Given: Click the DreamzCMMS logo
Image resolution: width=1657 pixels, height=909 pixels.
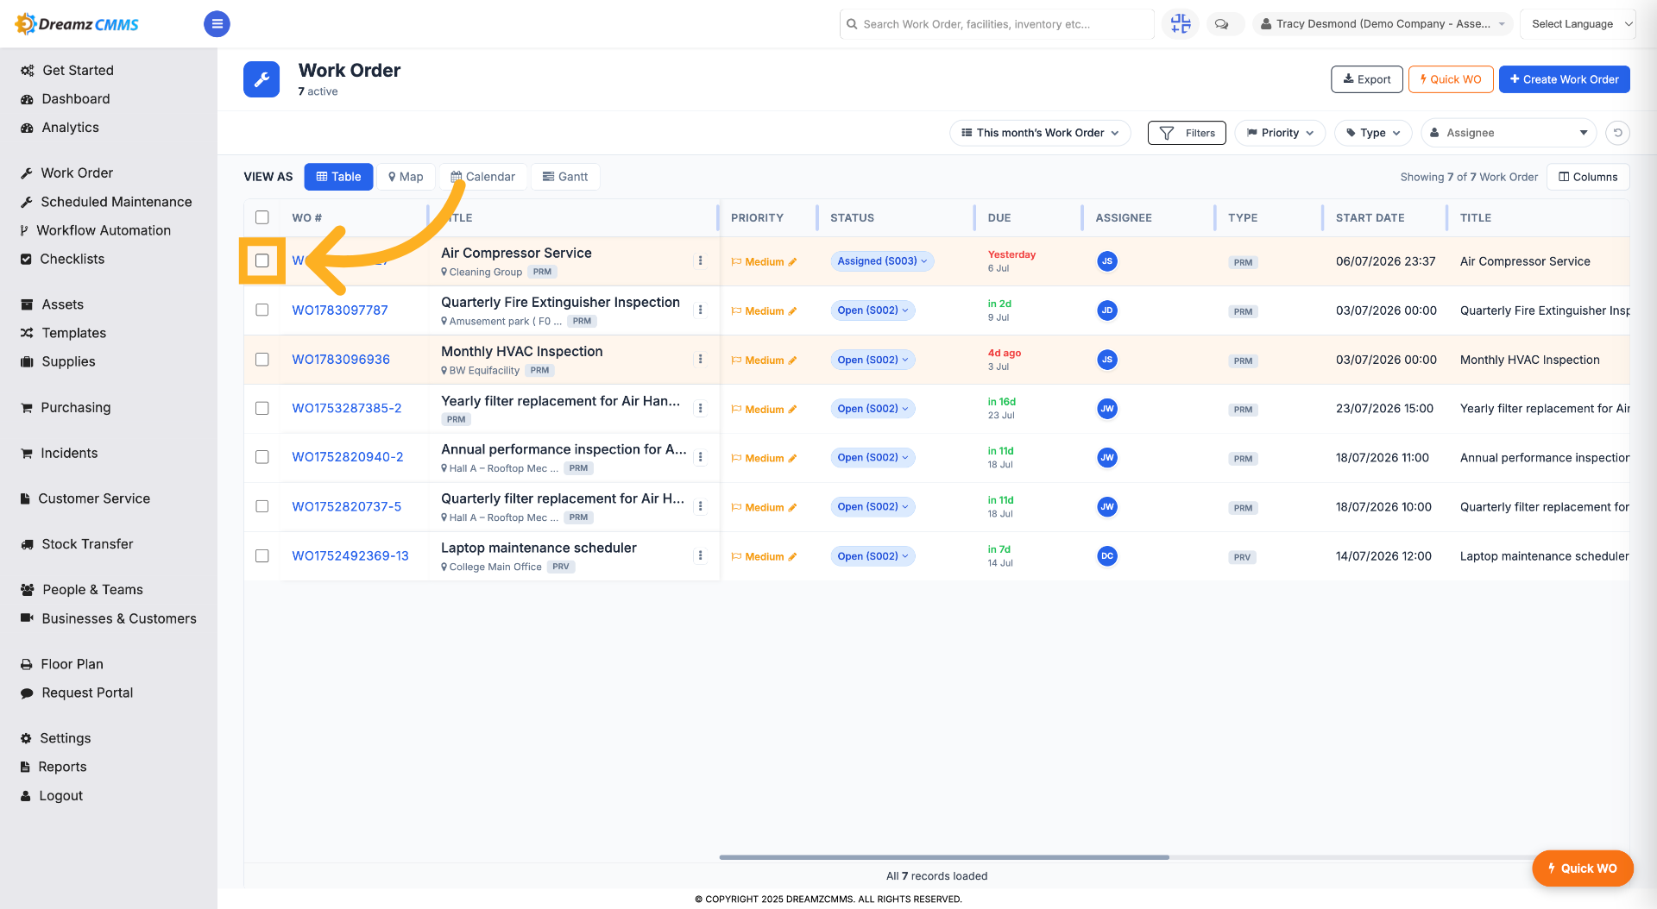Looking at the screenshot, I should [78, 24].
